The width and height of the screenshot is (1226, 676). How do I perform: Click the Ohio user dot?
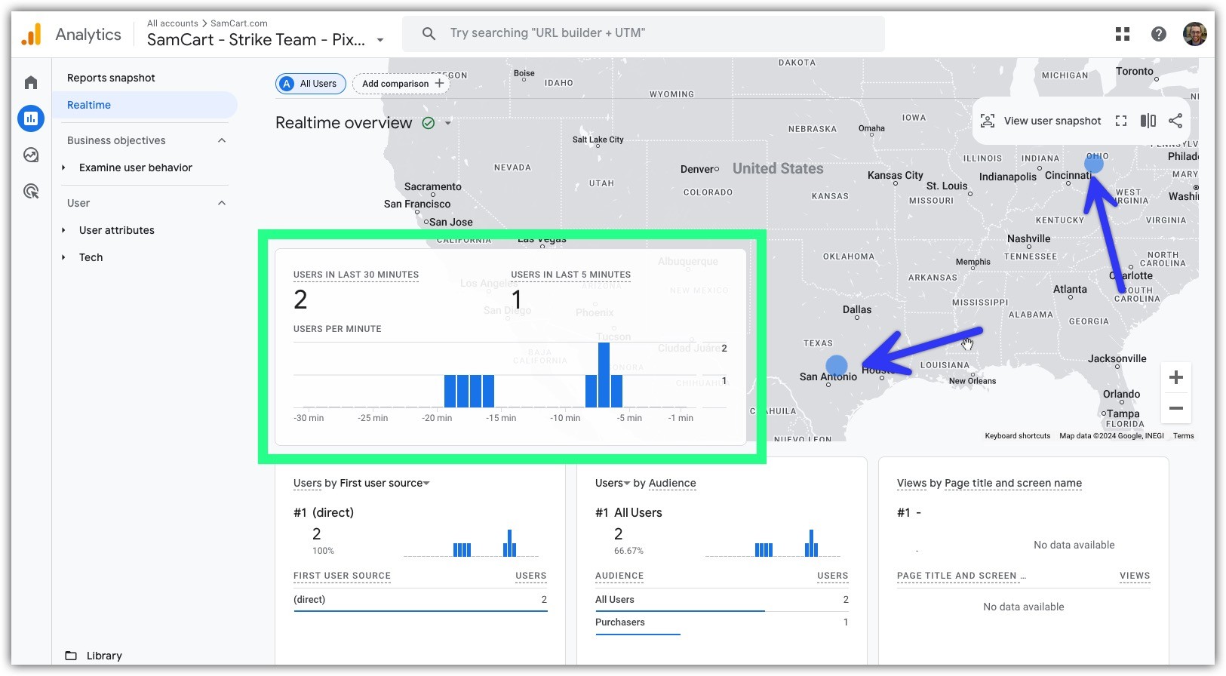(1094, 163)
